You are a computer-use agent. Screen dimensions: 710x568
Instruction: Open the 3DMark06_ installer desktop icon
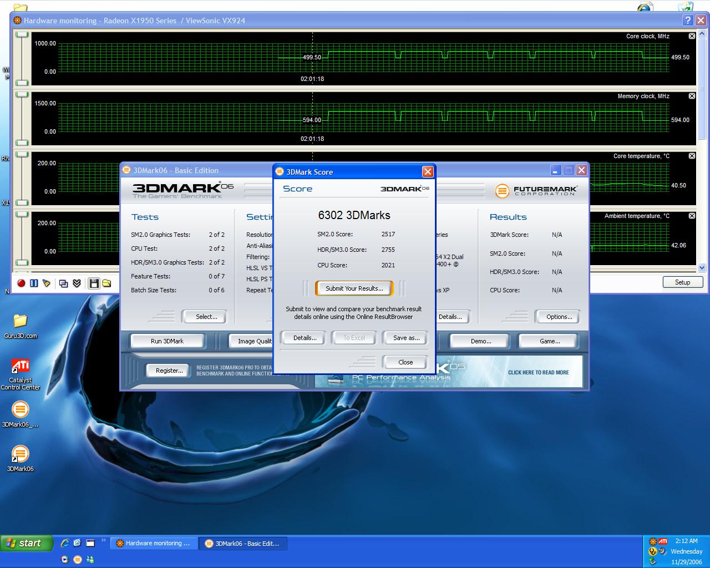pos(21,414)
